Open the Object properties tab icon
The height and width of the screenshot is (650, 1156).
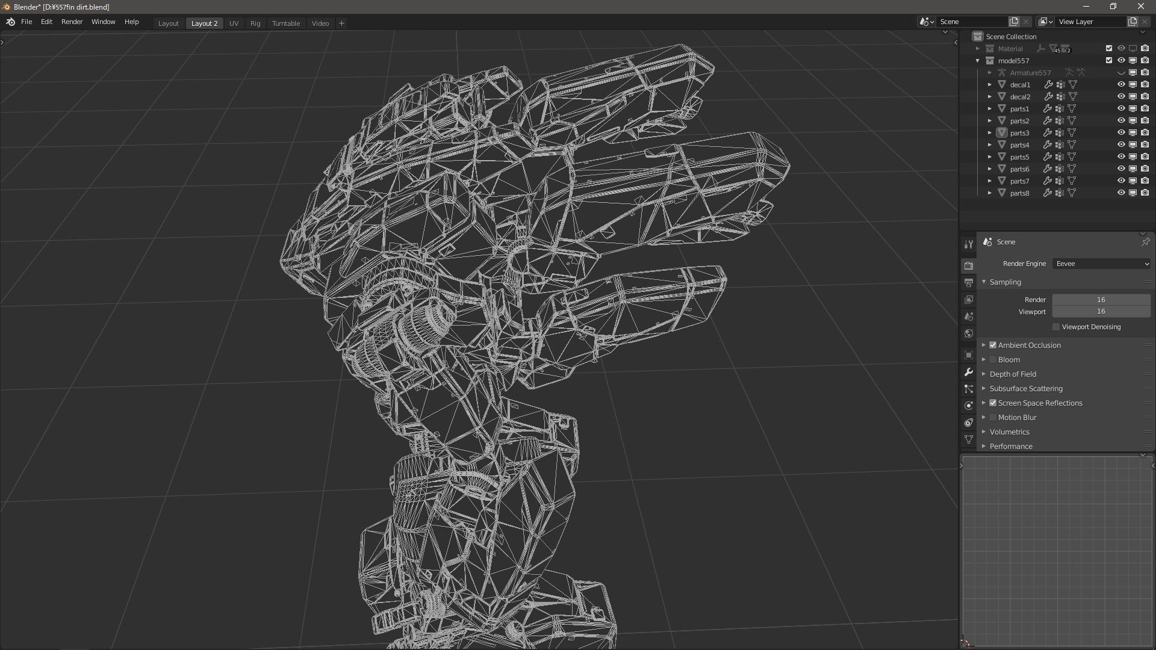point(968,355)
